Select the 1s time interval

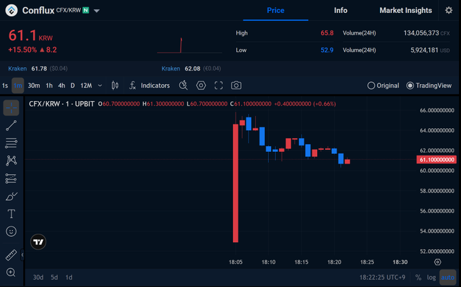(5, 85)
